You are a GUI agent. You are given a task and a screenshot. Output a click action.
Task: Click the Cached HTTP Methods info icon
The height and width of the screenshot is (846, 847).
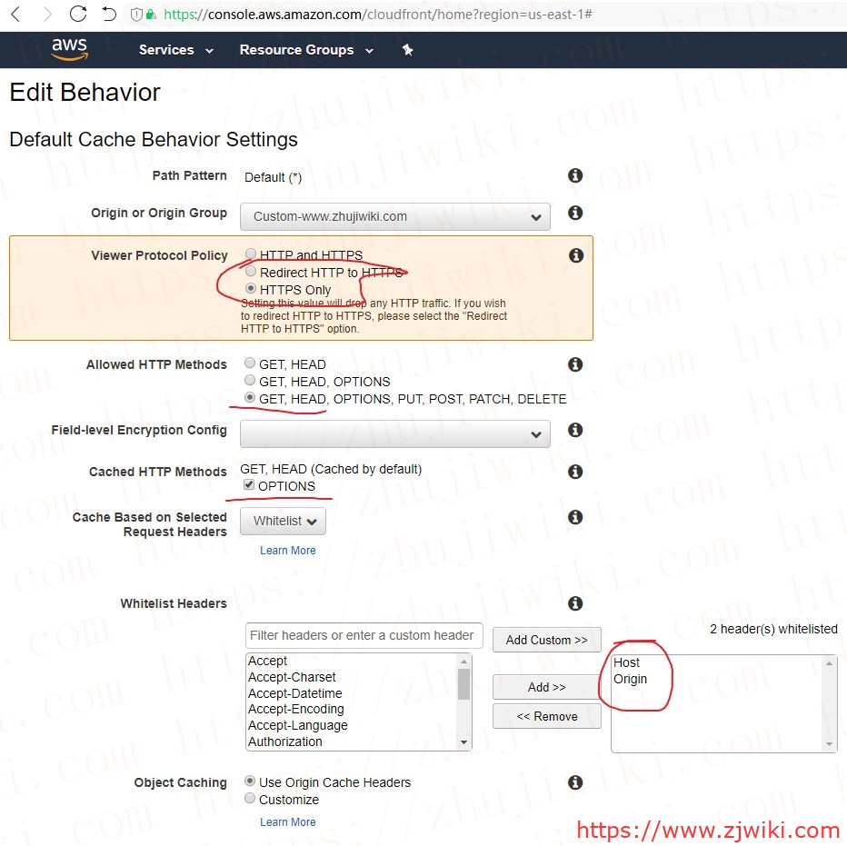(575, 472)
